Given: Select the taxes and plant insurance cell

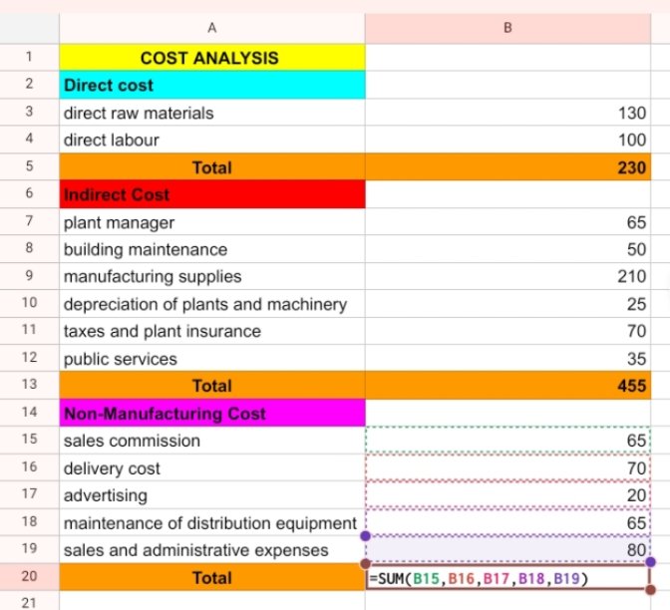Looking at the screenshot, I should click(212, 331).
